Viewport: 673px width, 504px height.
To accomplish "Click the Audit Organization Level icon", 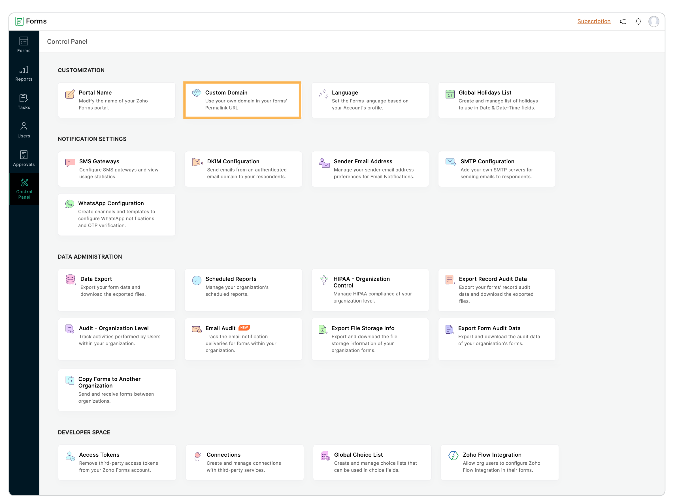I will pos(70,329).
